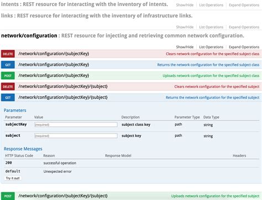Image resolution: width=262 pixels, height=200 pixels.
Task: Click the 'successful operation' reason text
Action: pyautogui.click(x=60, y=163)
